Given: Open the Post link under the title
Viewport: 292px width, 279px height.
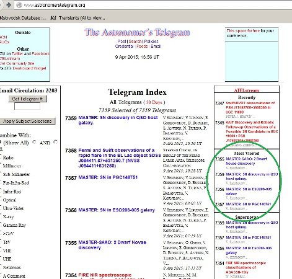Looking at the screenshot, I should 122,42.
